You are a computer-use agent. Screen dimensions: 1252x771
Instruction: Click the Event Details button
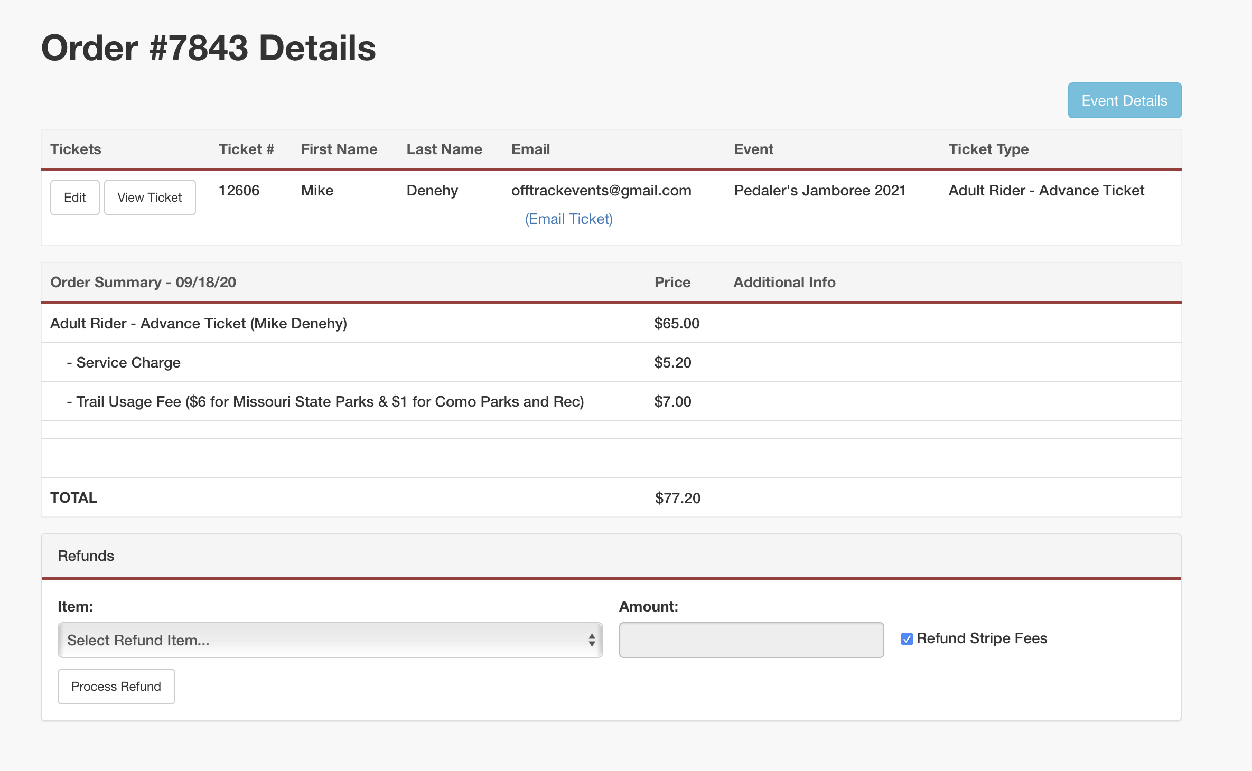[x=1124, y=100]
